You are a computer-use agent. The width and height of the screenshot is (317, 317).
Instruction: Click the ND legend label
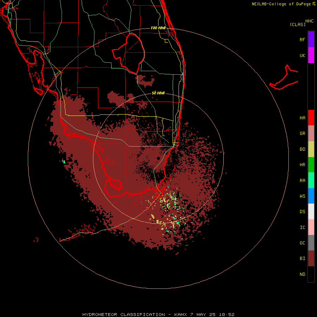[302, 274]
